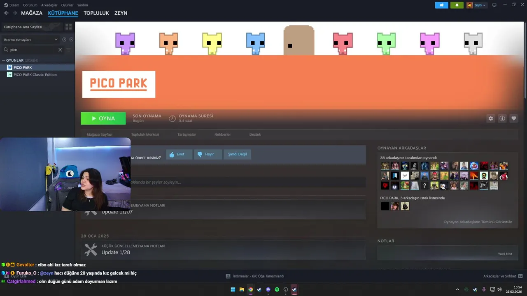Expand the zeyn account dropdown
The width and height of the screenshot is (527, 296).
(476, 5)
